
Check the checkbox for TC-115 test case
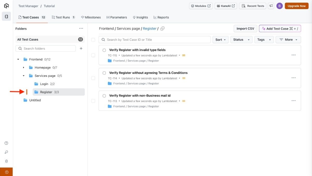pyautogui.click(x=93, y=55)
